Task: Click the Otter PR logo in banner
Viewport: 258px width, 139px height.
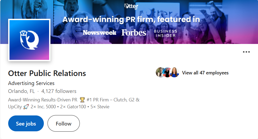Action: coord(131,6)
